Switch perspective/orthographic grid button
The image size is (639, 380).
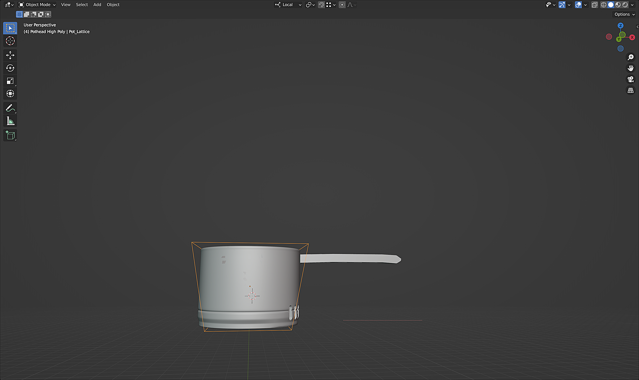tap(631, 90)
